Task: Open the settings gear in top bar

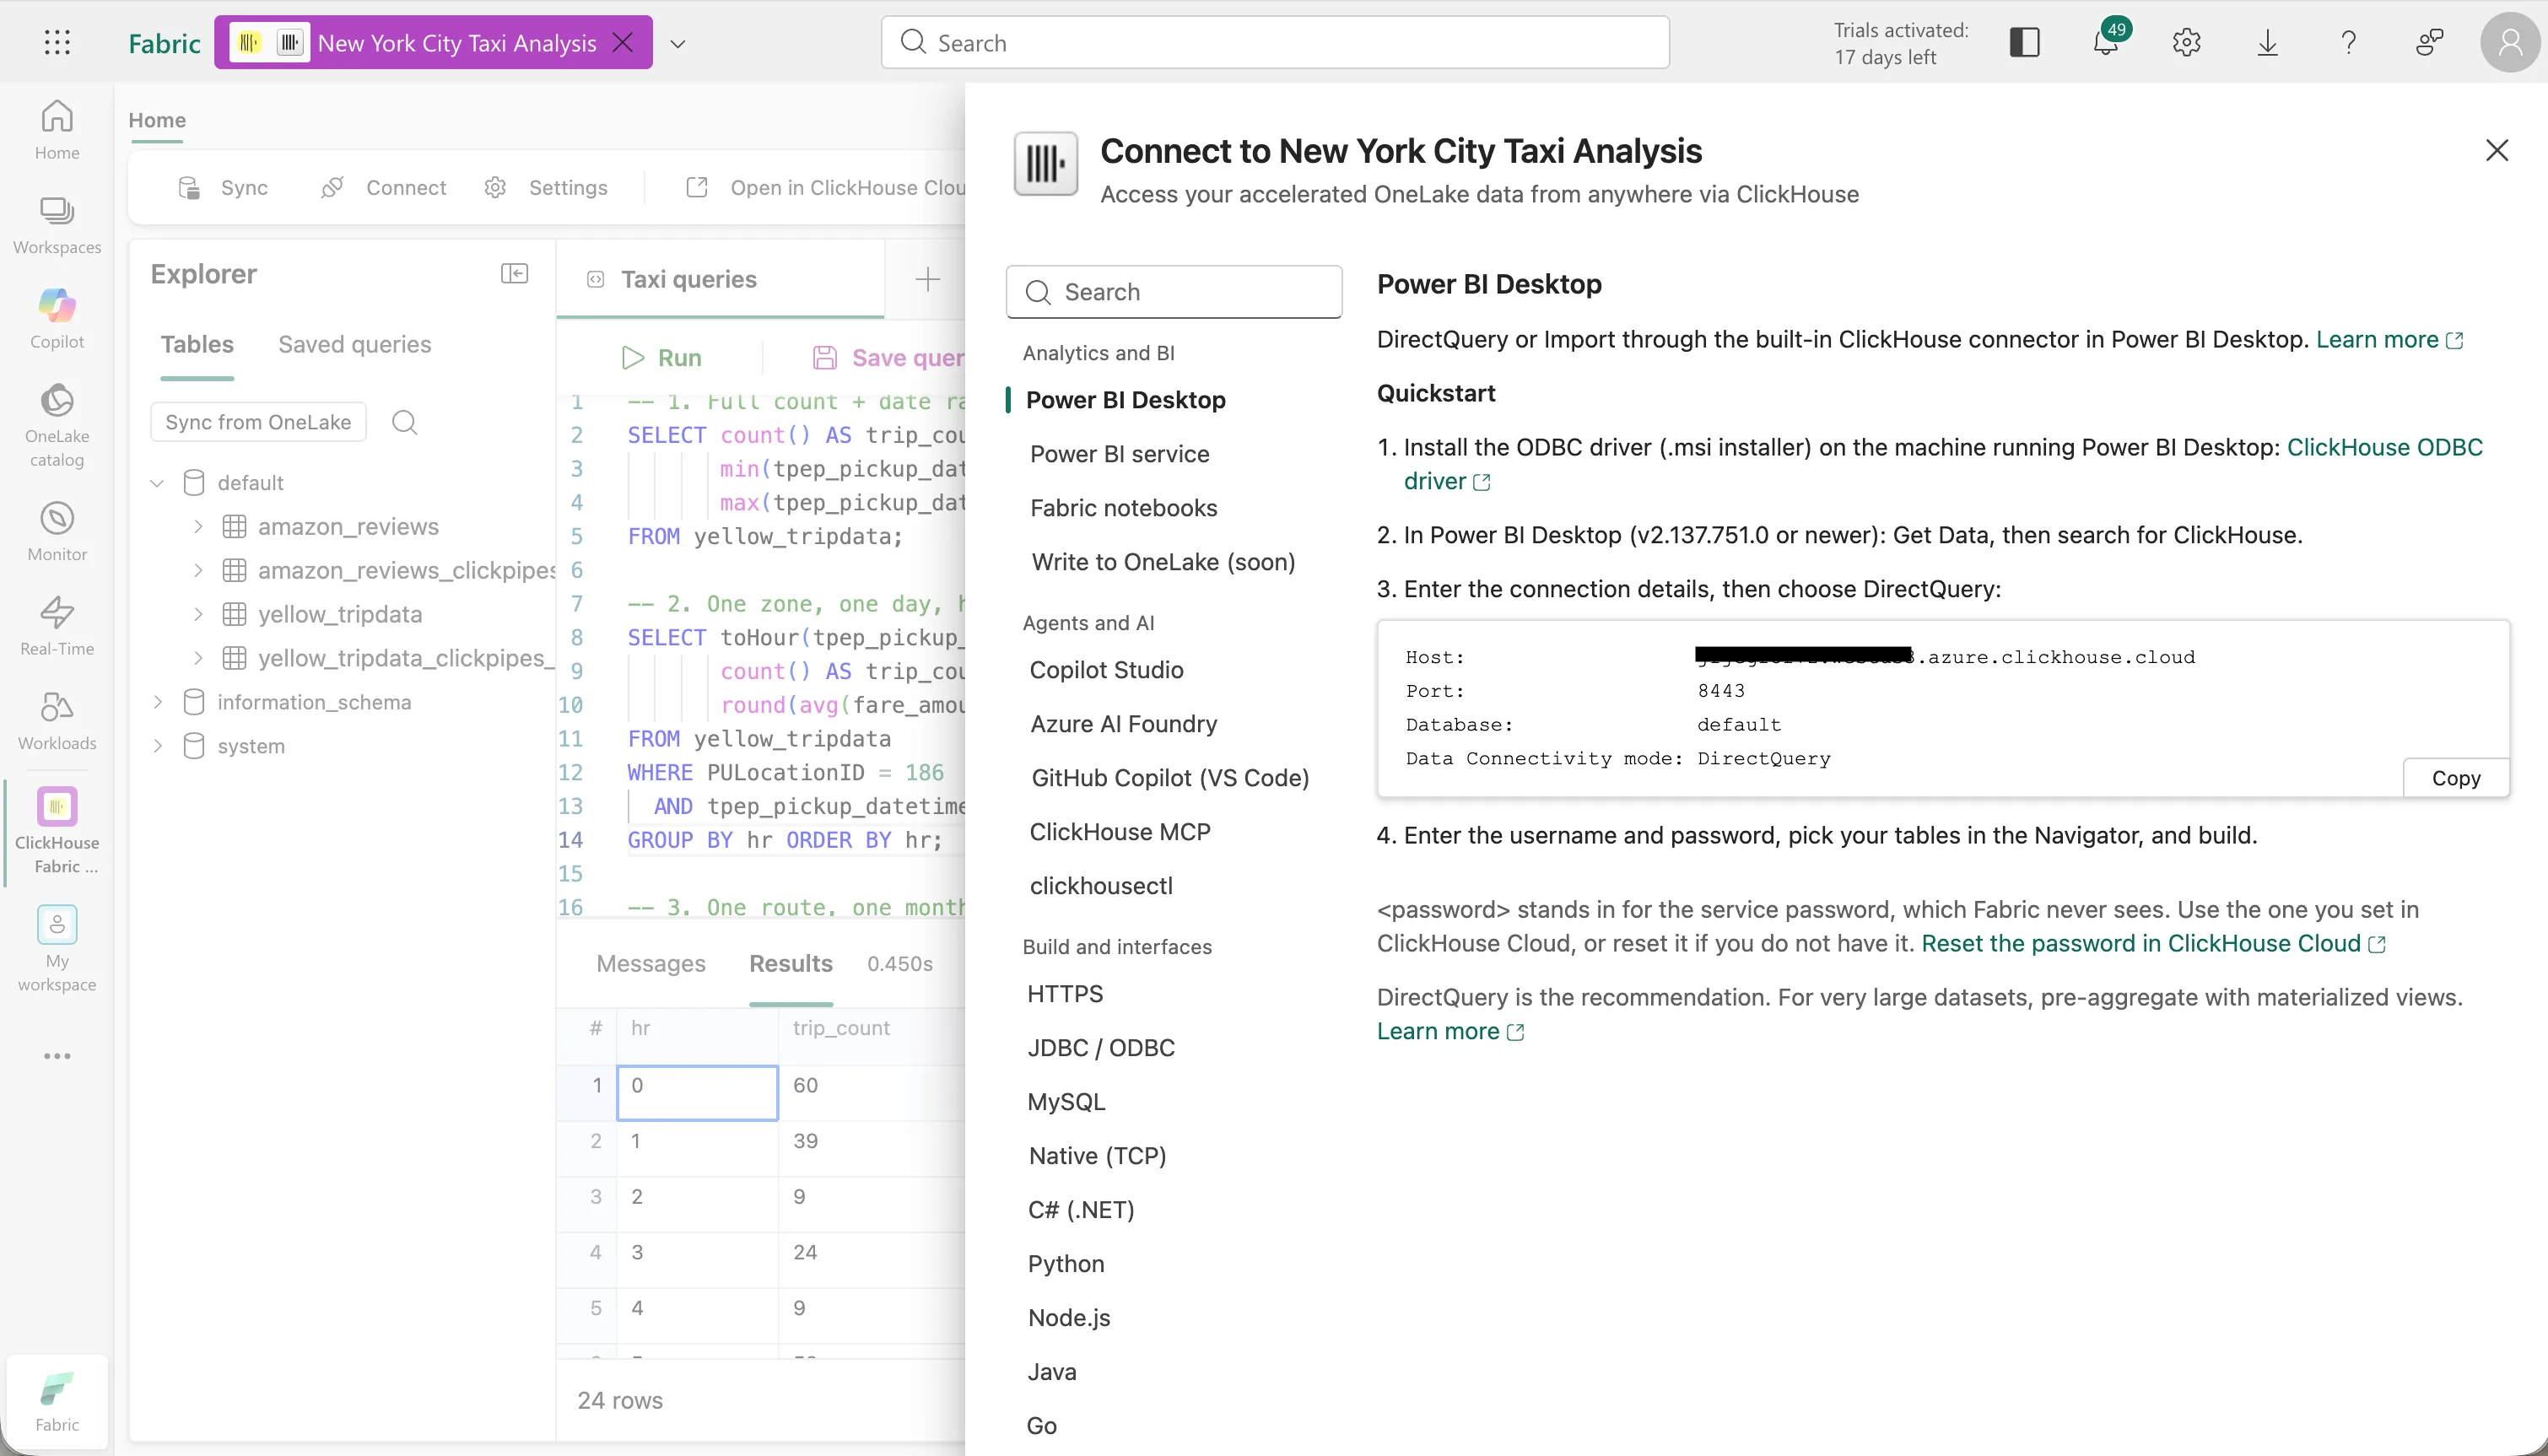Action: point(2187,42)
